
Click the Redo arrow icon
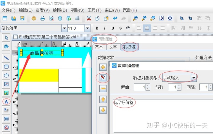(124, 18)
